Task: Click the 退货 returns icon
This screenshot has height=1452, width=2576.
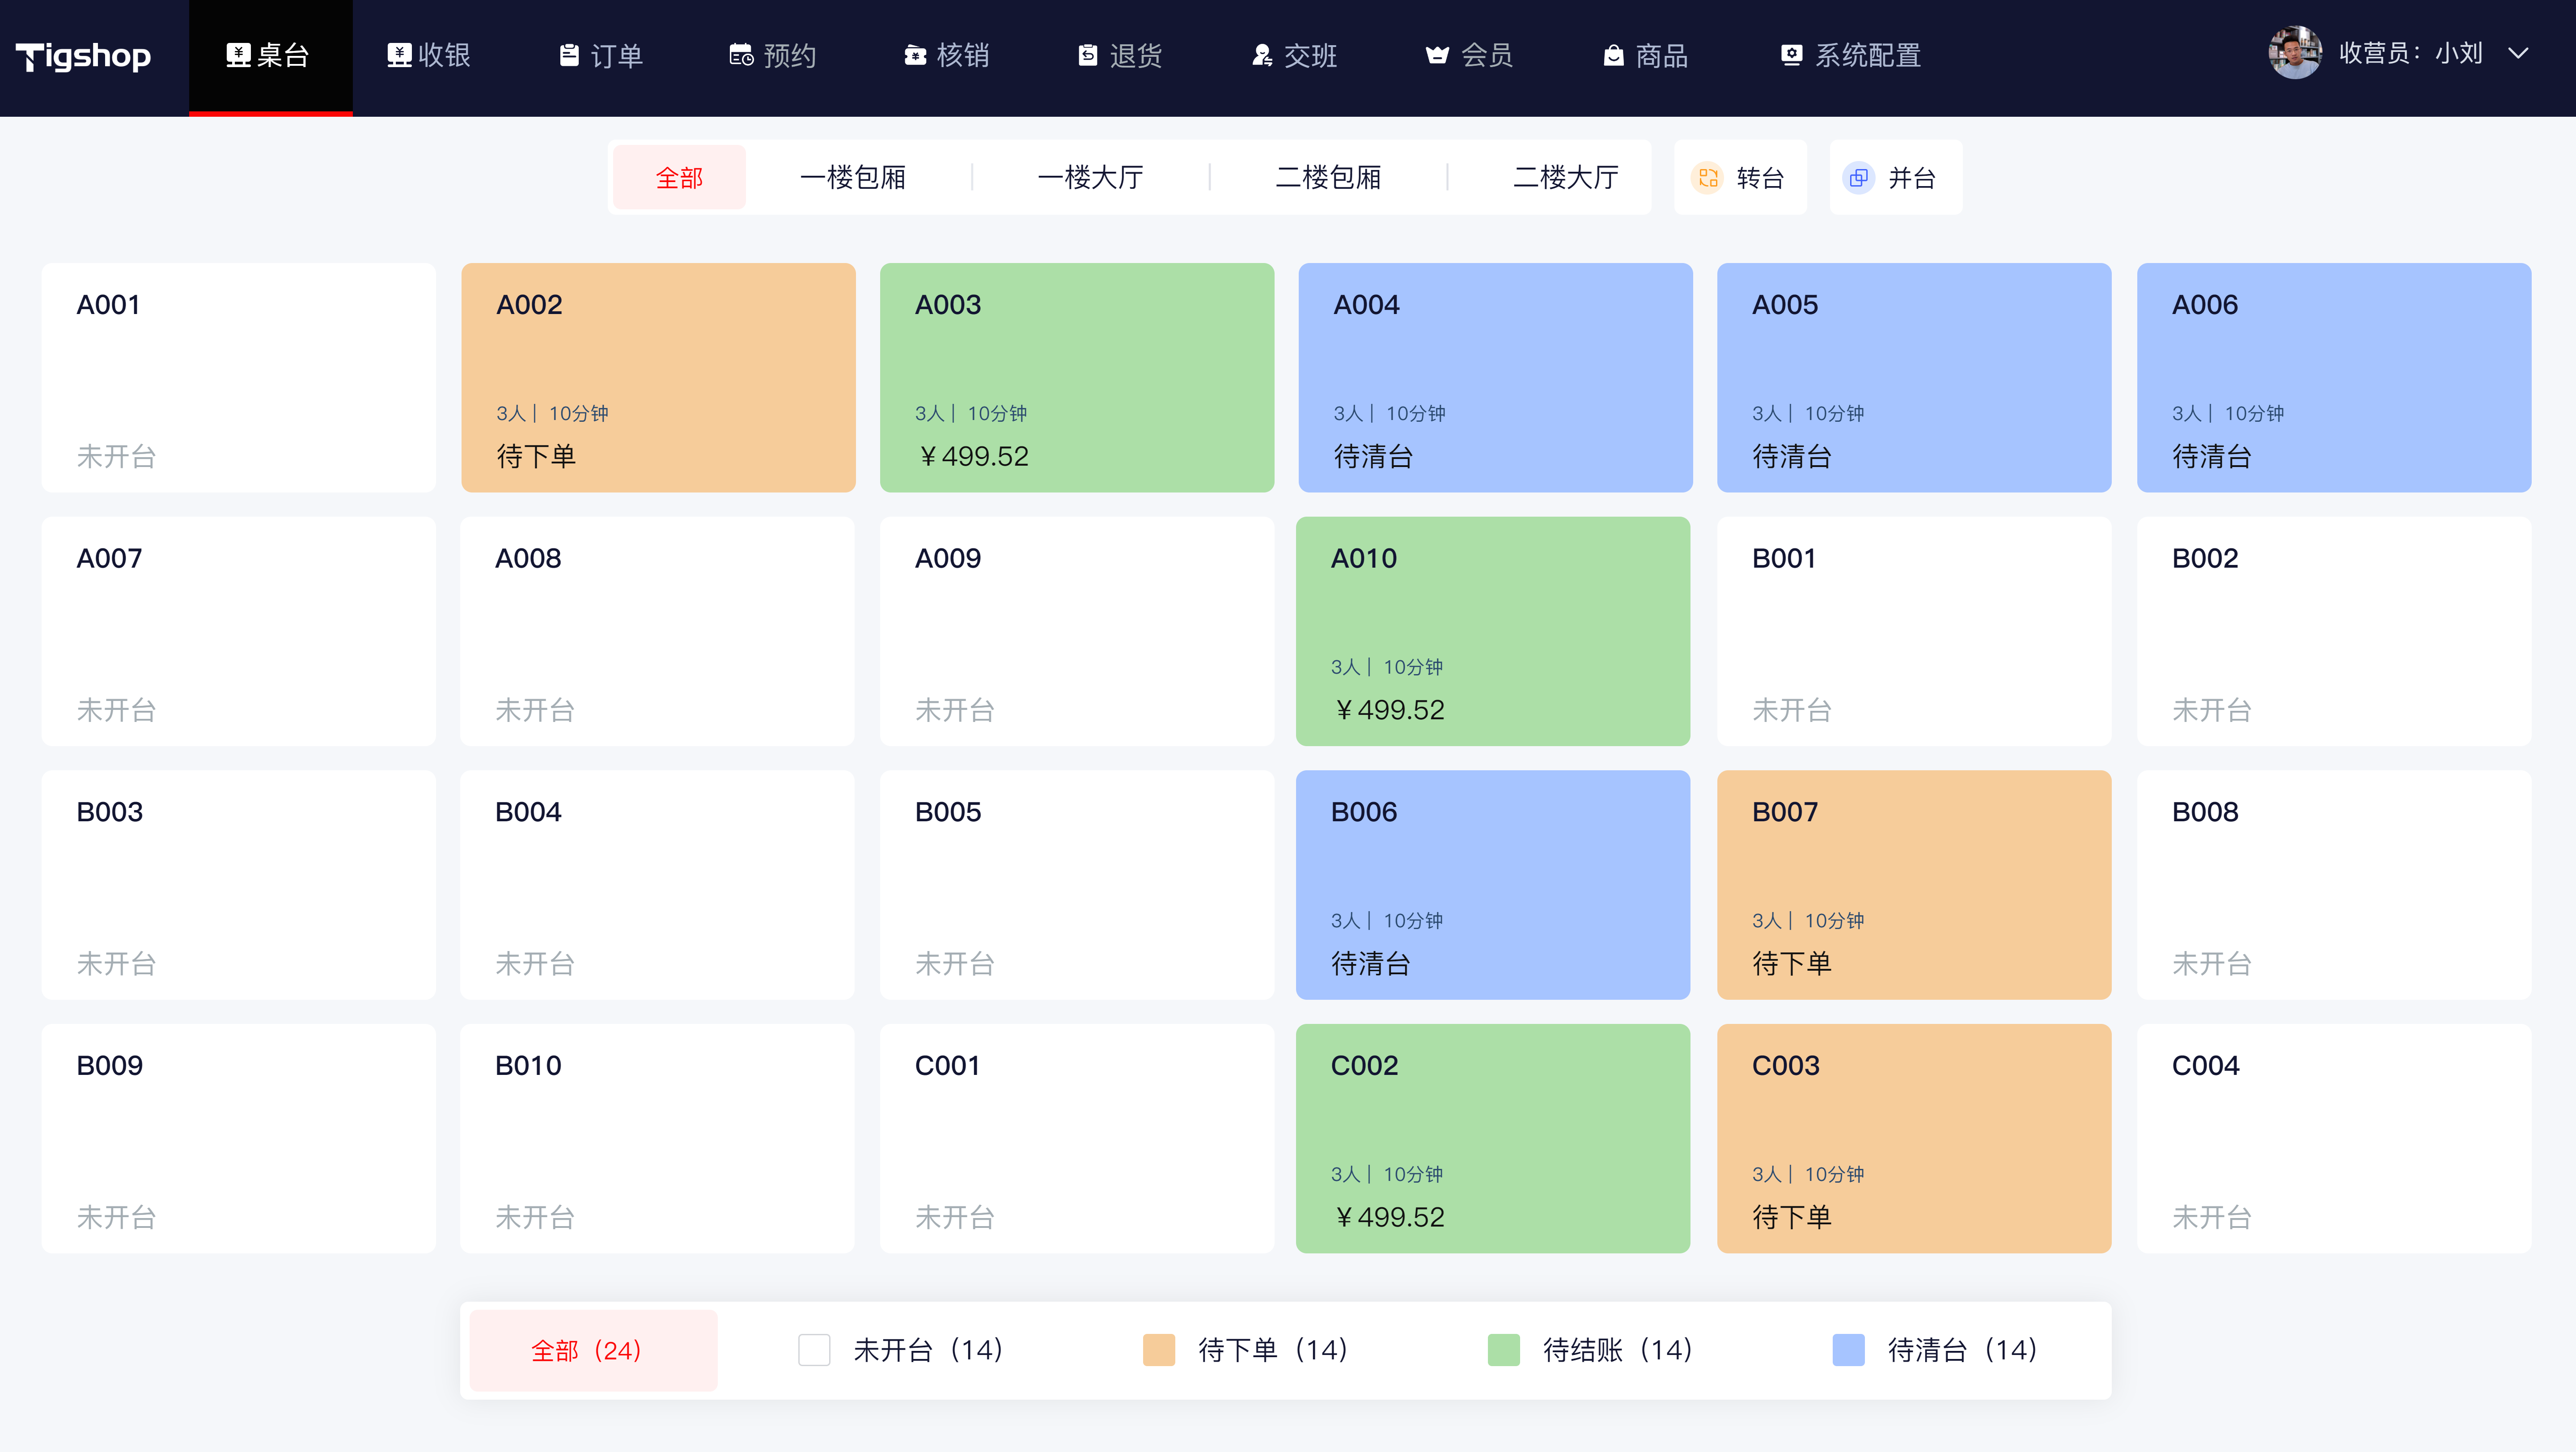Action: [x=1088, y=55]
